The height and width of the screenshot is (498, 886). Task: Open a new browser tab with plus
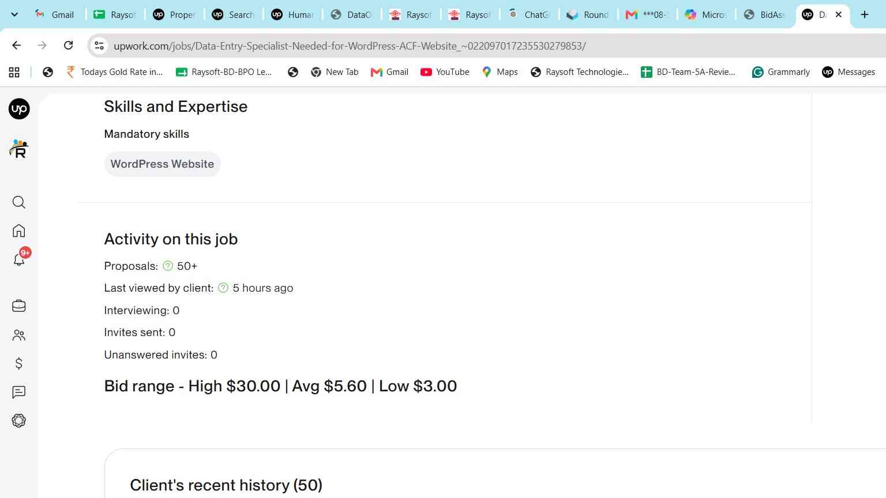[x=864, y=14]
